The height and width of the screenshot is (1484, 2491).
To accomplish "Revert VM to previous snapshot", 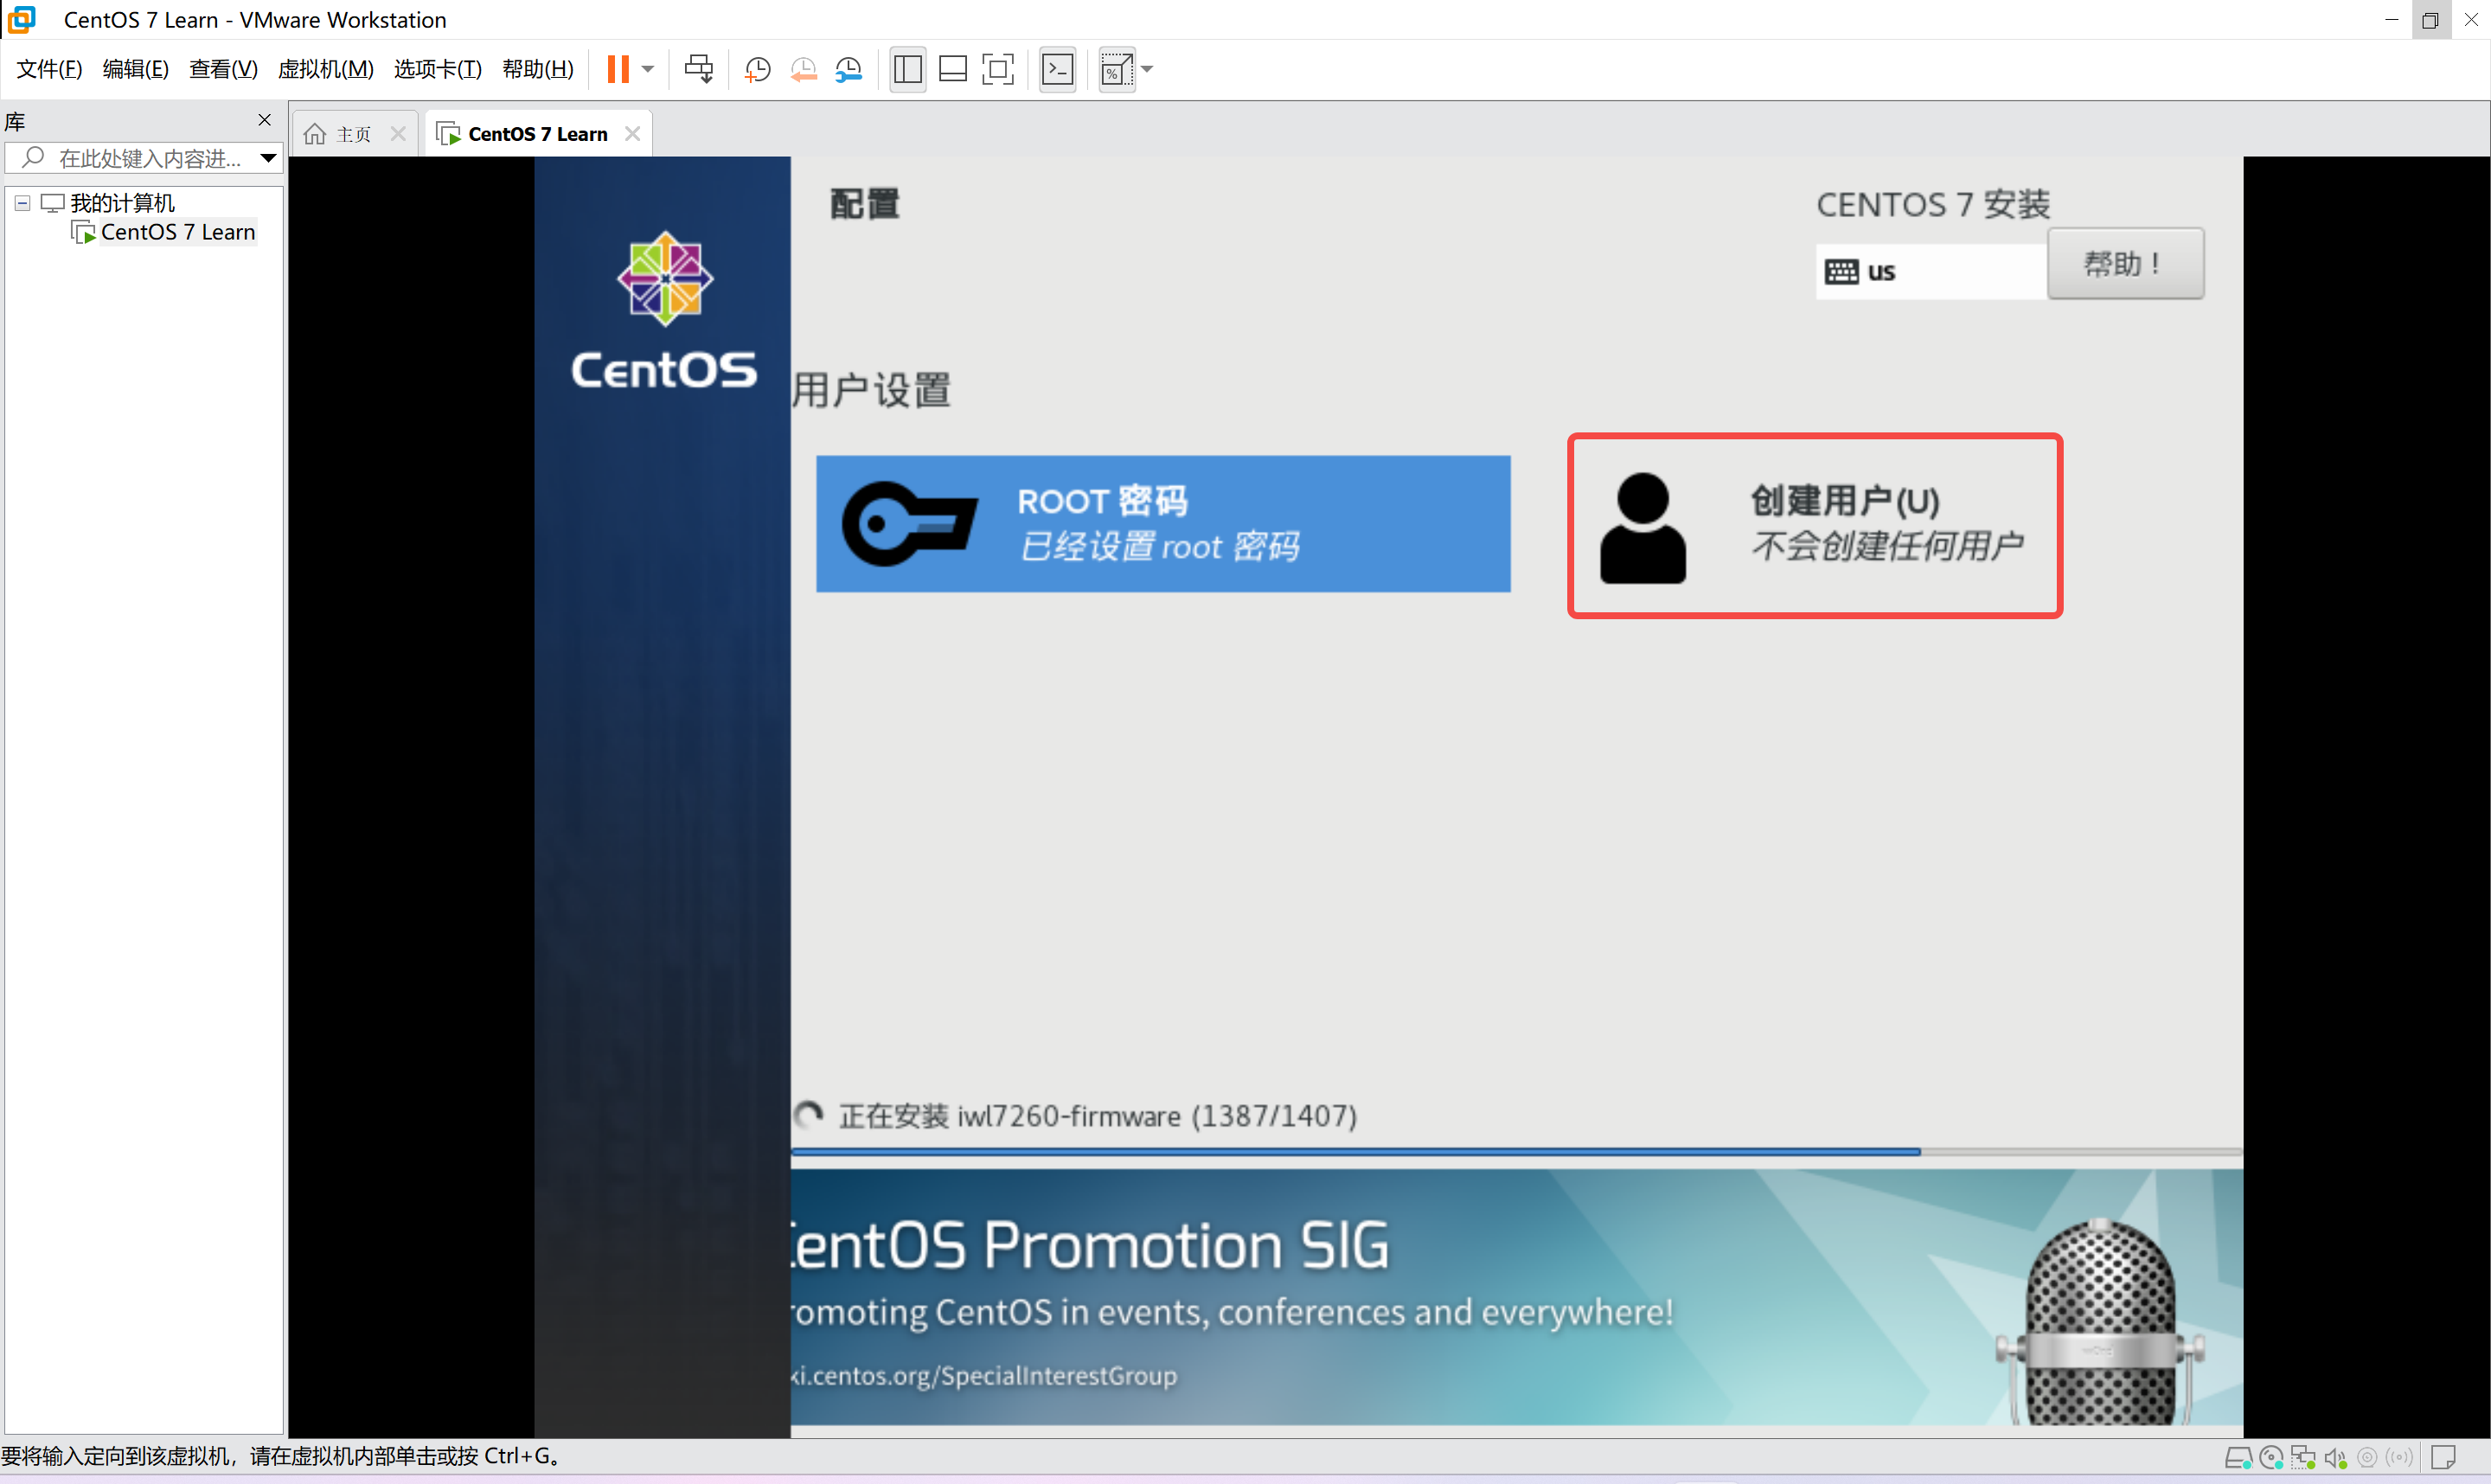I will pos(803,69).
